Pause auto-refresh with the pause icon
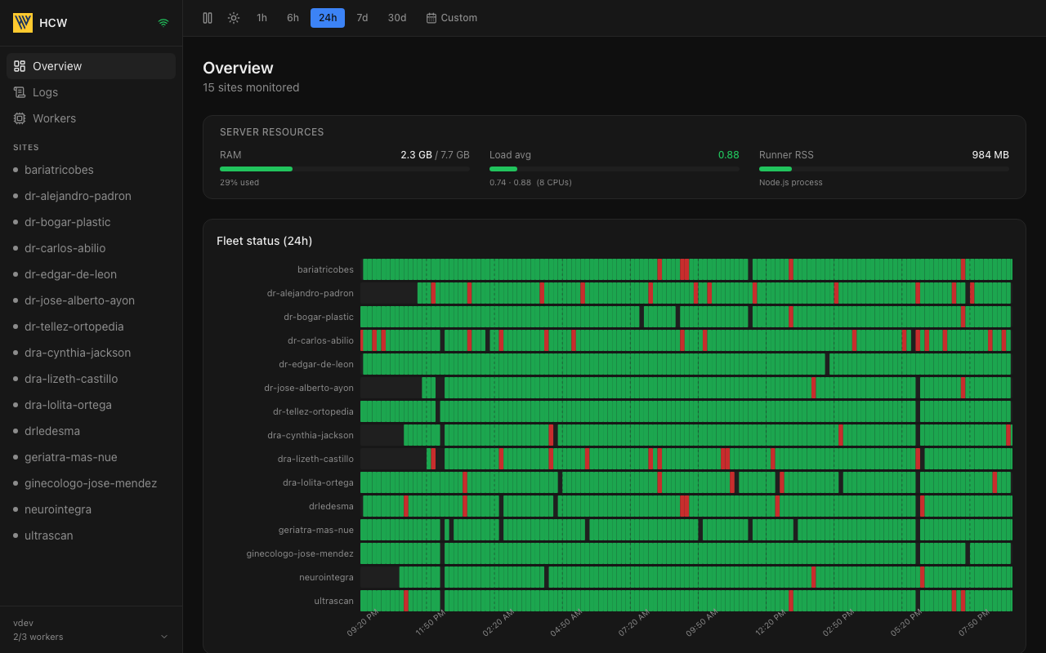 coord(208,18)
